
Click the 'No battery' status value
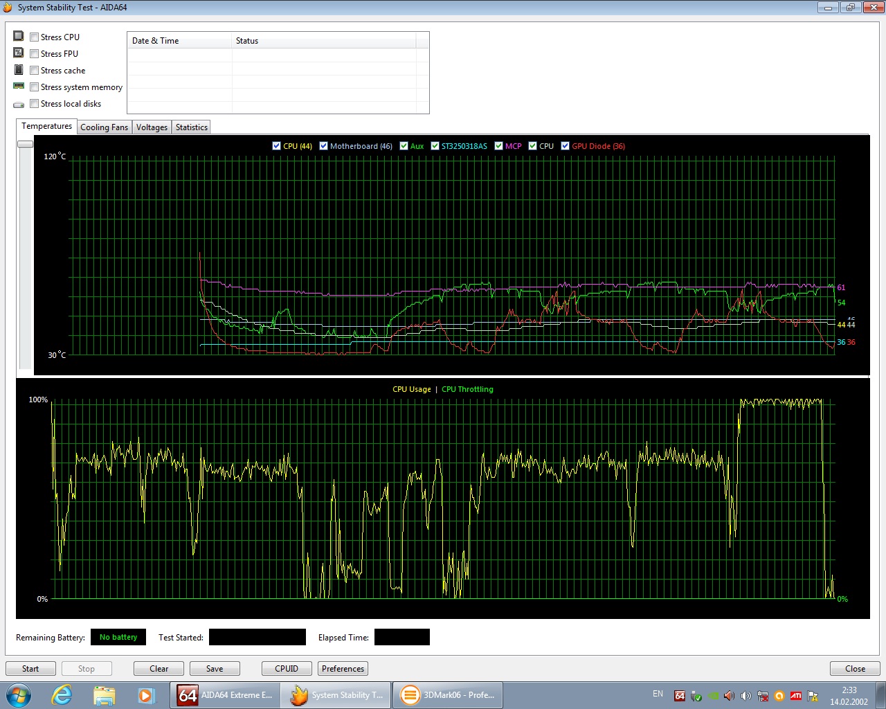pos(118,637)
